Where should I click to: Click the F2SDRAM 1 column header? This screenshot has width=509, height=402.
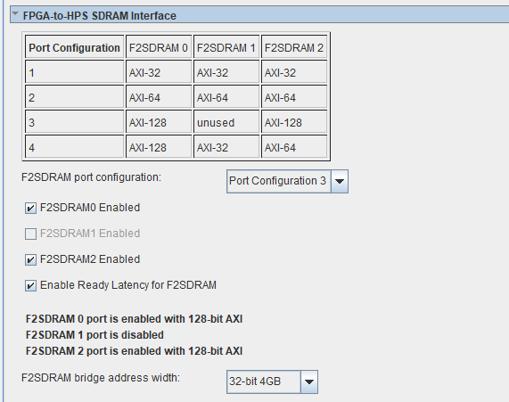226,48
